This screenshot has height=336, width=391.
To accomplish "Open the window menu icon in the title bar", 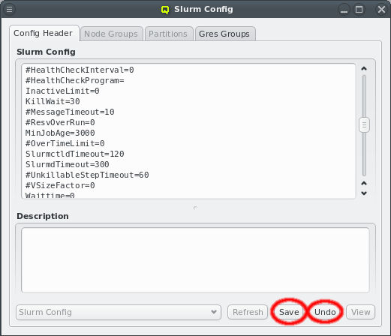I will pyautogui.click(x=9, y=9).
